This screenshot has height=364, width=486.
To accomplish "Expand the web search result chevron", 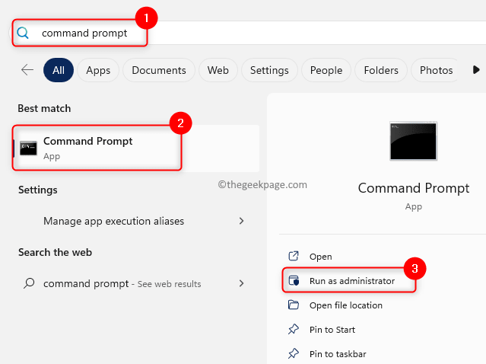I will (x=242, y=283).
